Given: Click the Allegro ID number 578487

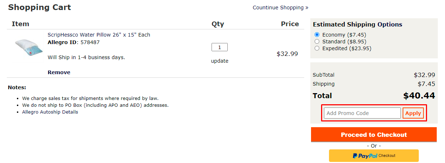Looking at the screenshot, I should [x=90, y=42].
